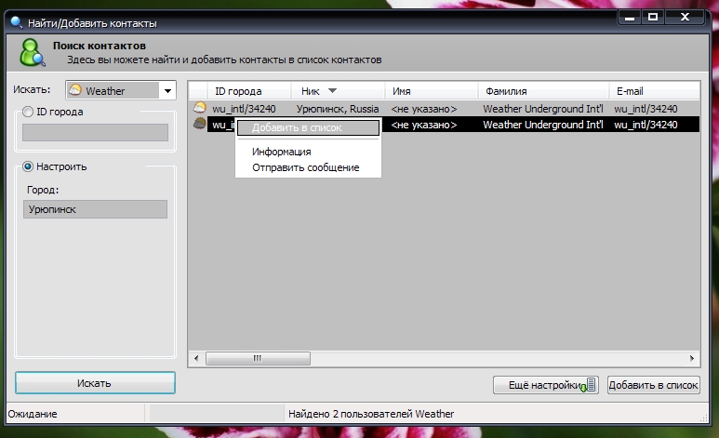Screen dimensions: 719x438
Task: Select the Настроить radio button
Action: pyautogui.click(x=28, y=166)
